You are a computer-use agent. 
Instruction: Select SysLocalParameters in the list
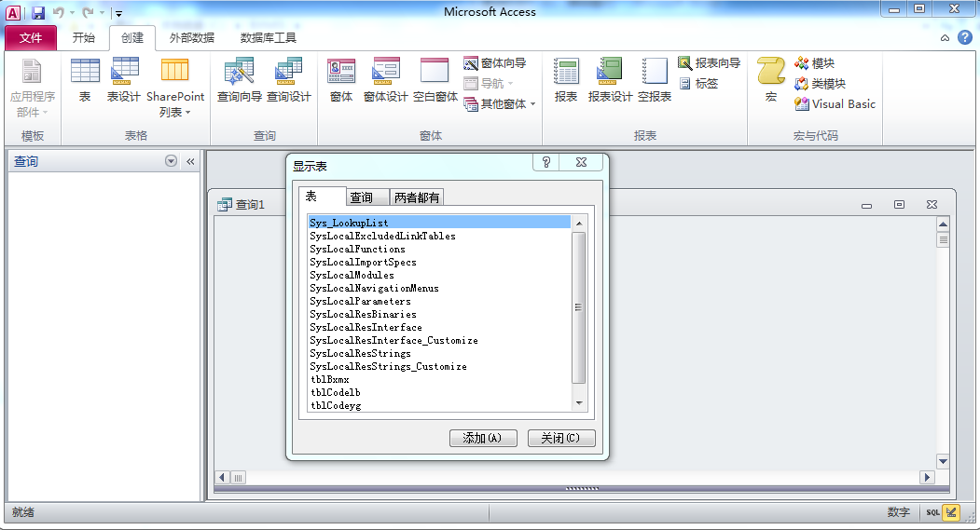[x=439, y=302]
